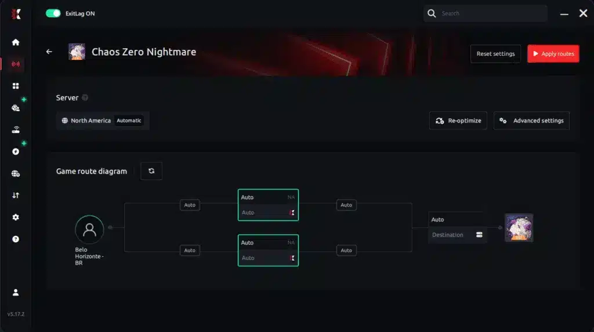Viewport: 594px width, 332px height.
Task: Click the game thumbnail at route end
Action: pyautogui.click(x=519, y=228)
